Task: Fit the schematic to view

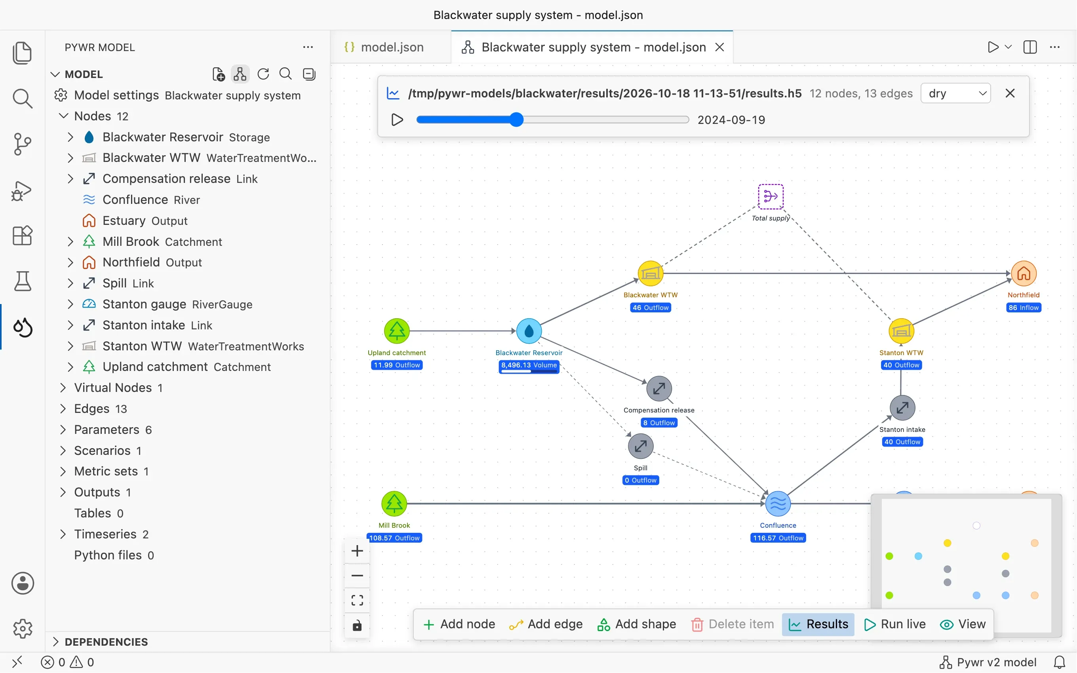Action: pos(357,601)
